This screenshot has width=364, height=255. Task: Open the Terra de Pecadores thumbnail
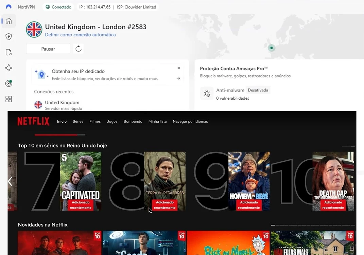(165, 181)
